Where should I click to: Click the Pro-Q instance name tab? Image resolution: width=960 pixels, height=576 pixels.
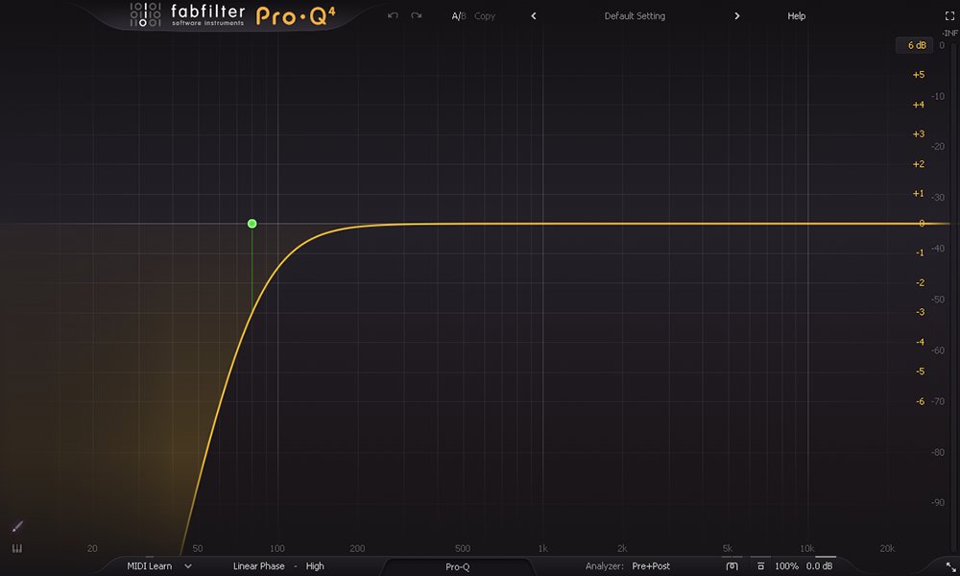457,566
